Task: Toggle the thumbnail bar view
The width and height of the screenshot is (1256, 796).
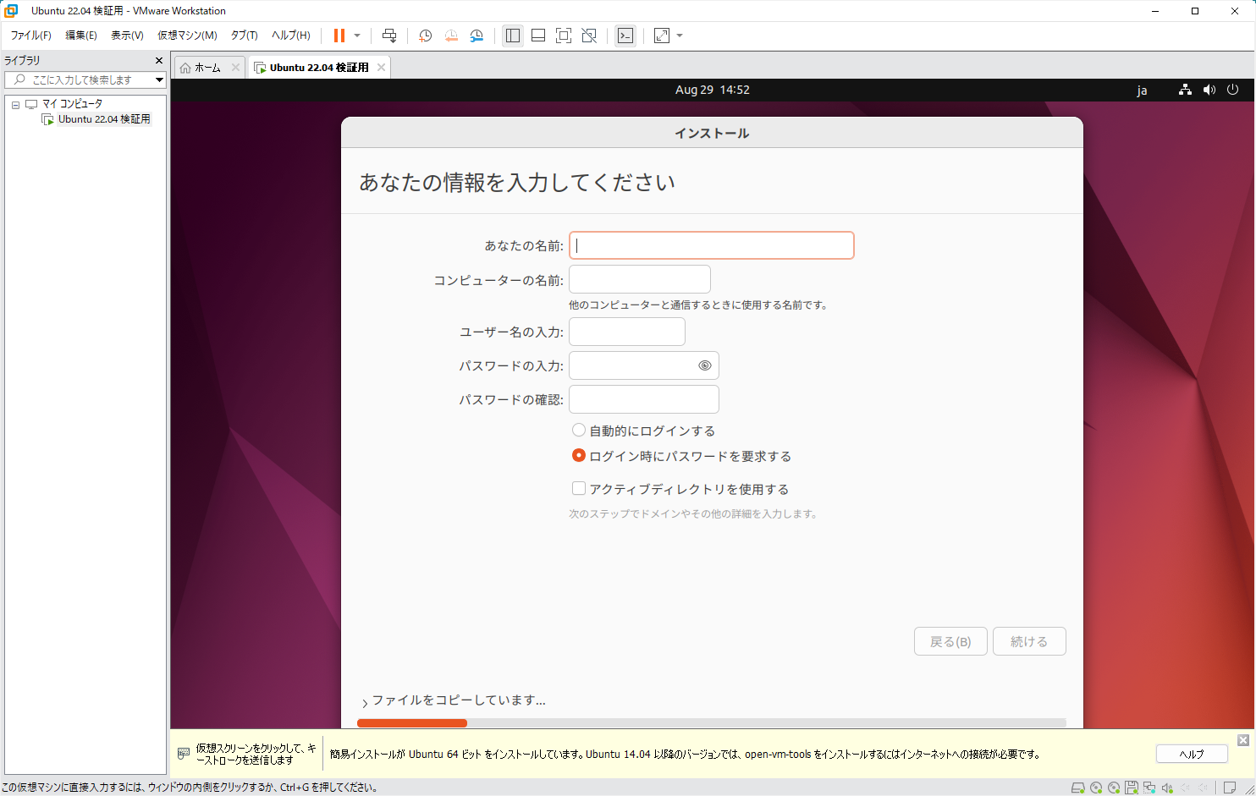Action: (x=538, y=36)
